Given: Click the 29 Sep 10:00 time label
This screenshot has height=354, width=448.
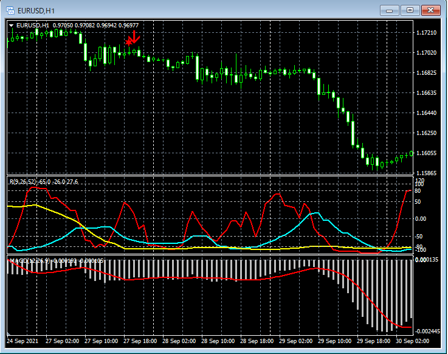Looking at the screenshot, I should tap(334, 341).
